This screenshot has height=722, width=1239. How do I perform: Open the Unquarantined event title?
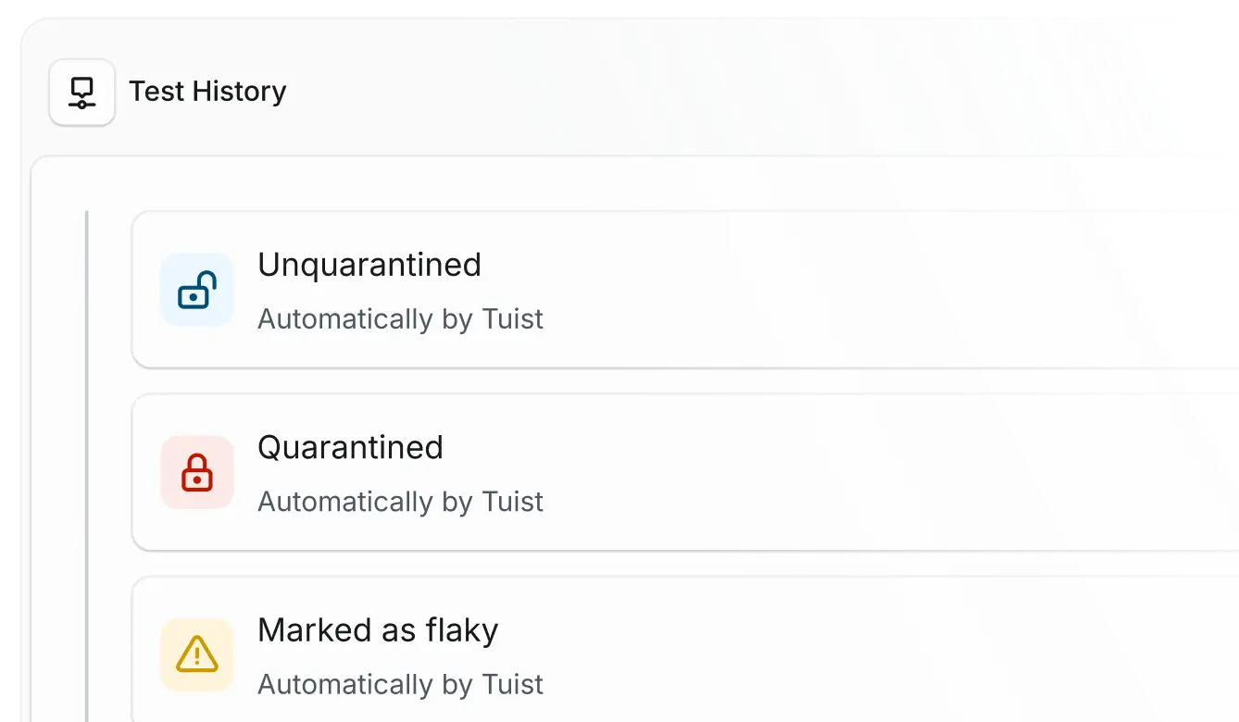(x=369, y=265)
